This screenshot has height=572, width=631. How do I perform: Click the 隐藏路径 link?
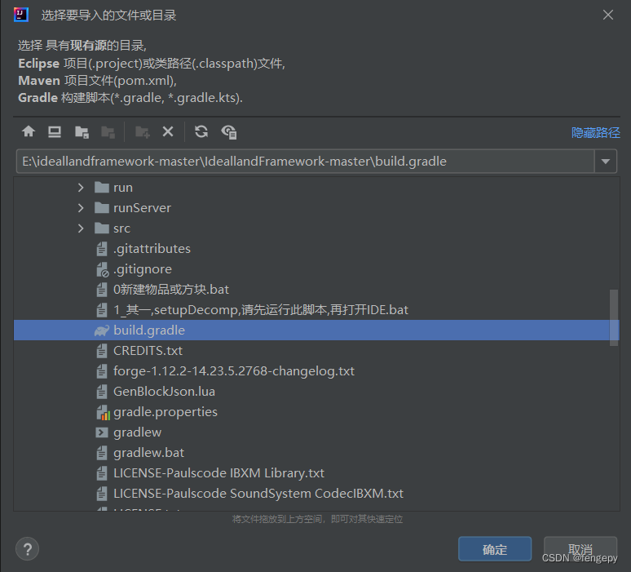click(x=596, y=132)
